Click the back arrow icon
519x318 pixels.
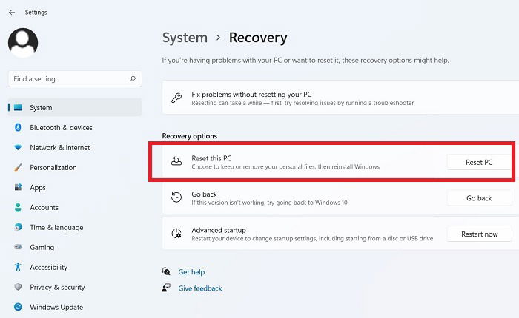12,13
